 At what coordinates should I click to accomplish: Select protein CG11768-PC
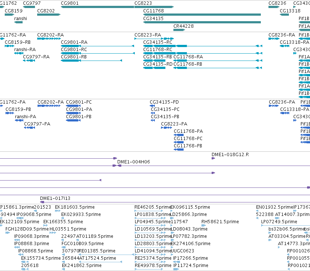(188, 139)
